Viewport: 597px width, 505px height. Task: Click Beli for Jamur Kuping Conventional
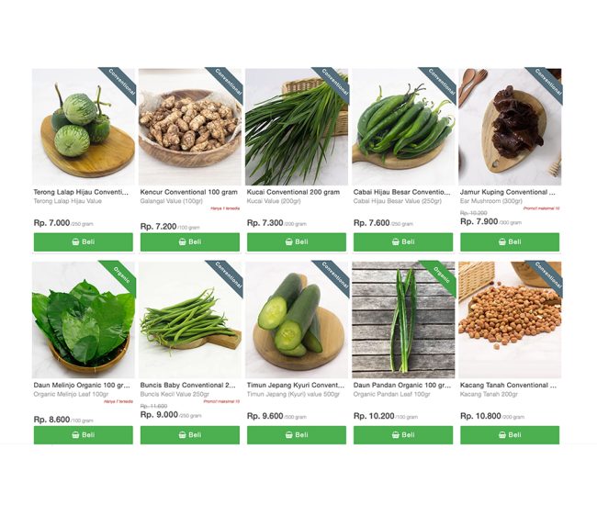click(510, 242)
